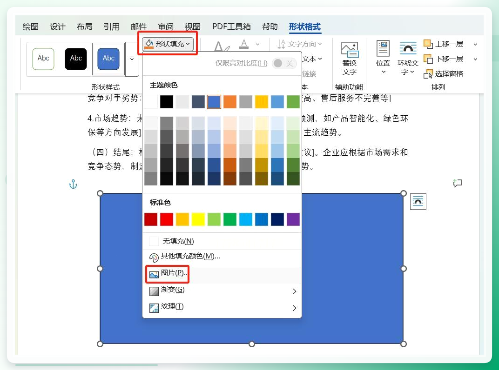Click the 文字方向 arrows icon
499x370 pixels.
[281, 44]
